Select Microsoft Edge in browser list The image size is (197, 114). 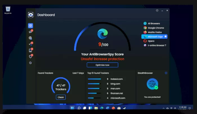tap(155, 37)
